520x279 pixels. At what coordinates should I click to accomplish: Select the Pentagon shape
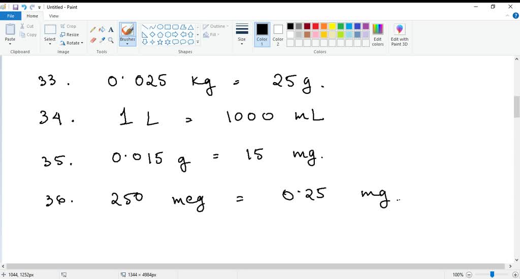(x=160, y=34)
